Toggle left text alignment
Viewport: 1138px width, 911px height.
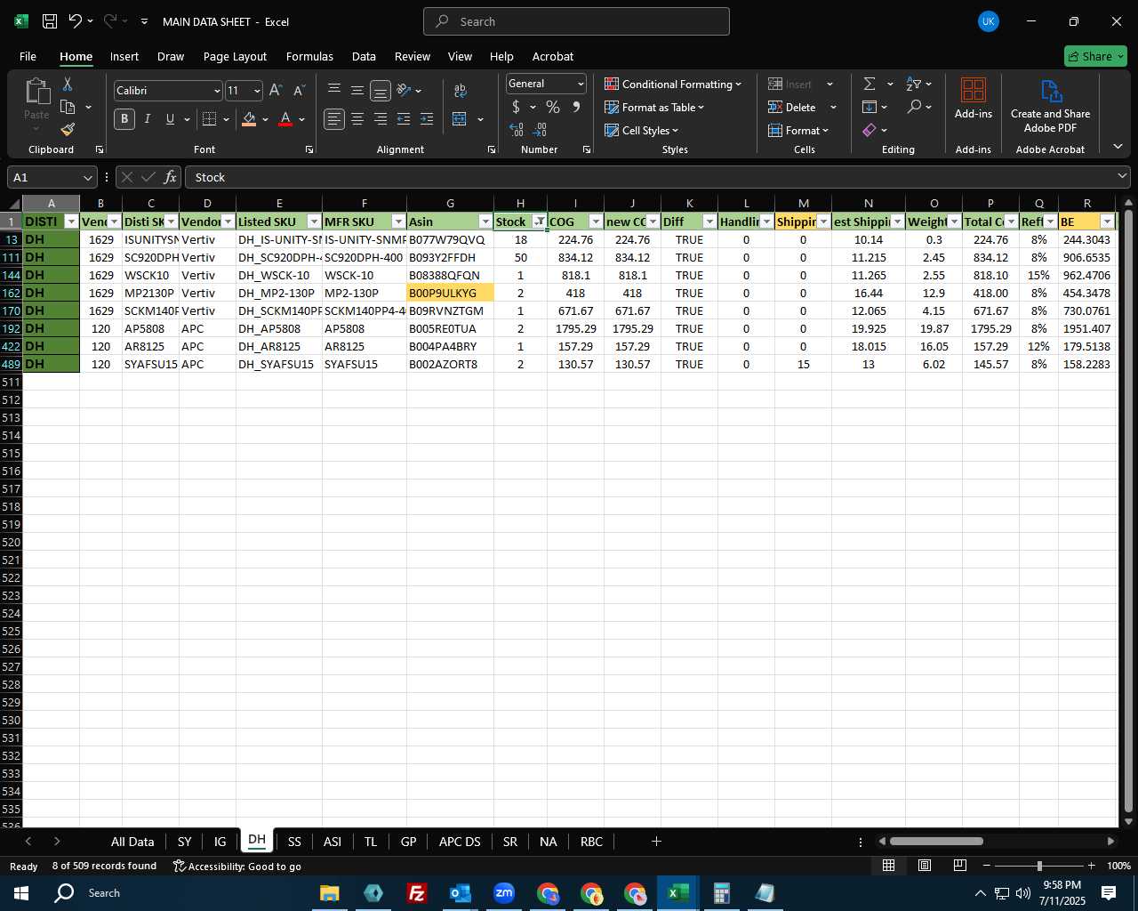point(334,119)
